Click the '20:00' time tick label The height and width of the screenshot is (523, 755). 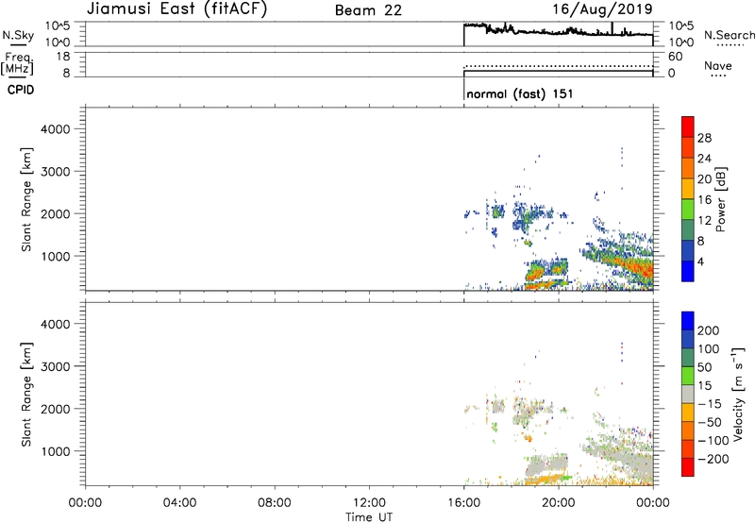[558, 503]
